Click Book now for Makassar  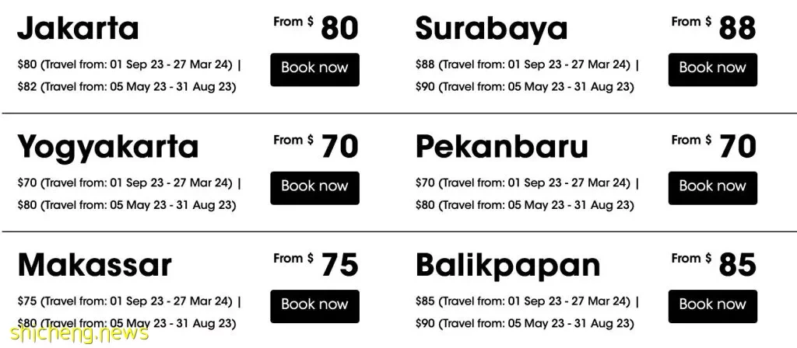point(314,306)
